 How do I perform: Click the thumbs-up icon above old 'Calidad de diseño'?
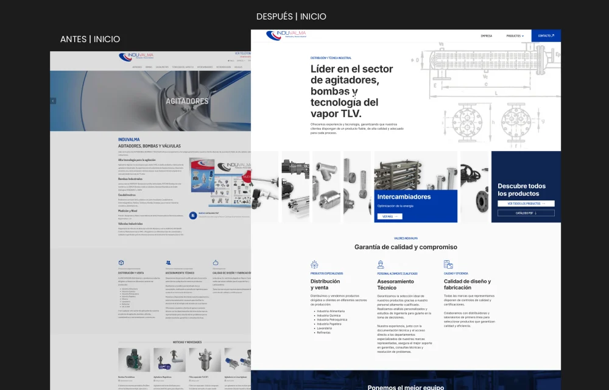[216, 263]
